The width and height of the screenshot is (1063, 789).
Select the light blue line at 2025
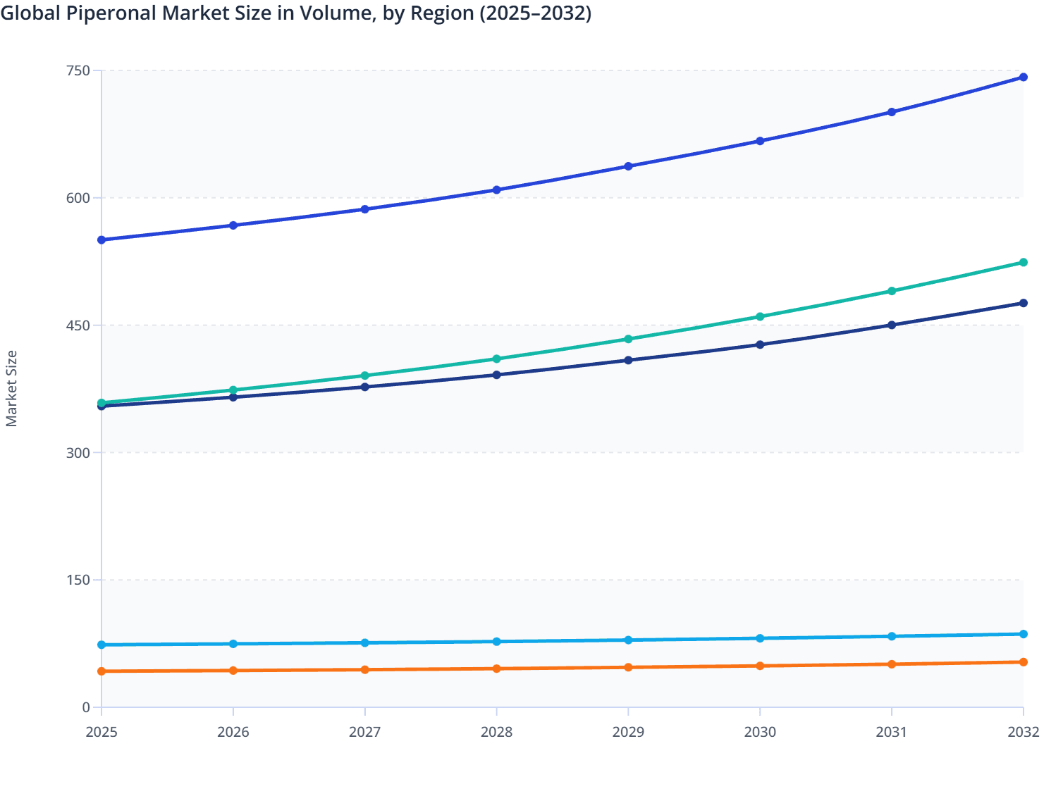coord(101,645)
